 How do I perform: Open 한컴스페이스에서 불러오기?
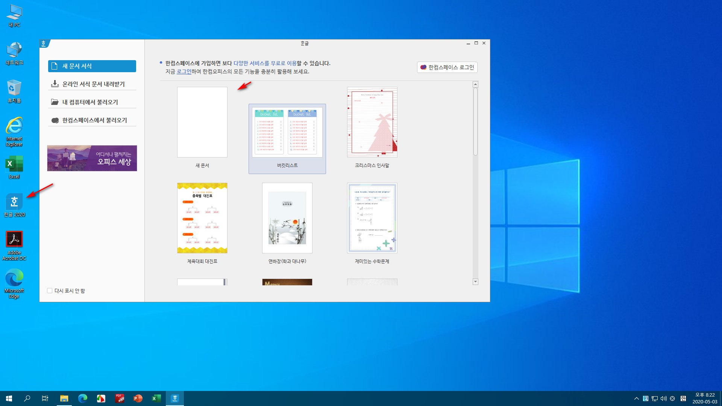[92, 120]
